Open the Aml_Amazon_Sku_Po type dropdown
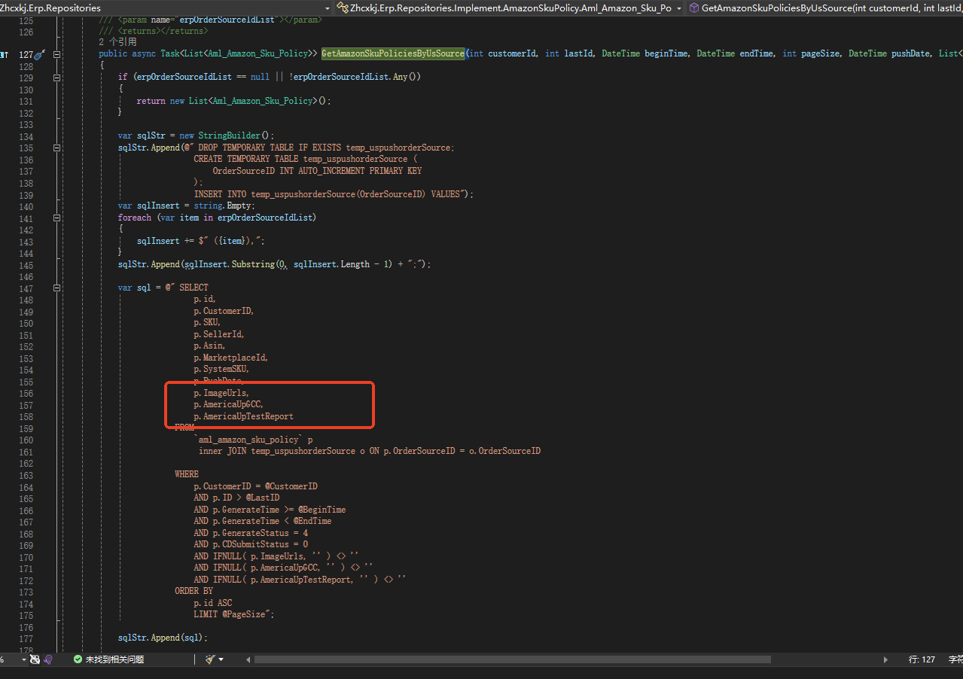The image size is (963, 679). (509, 8)
